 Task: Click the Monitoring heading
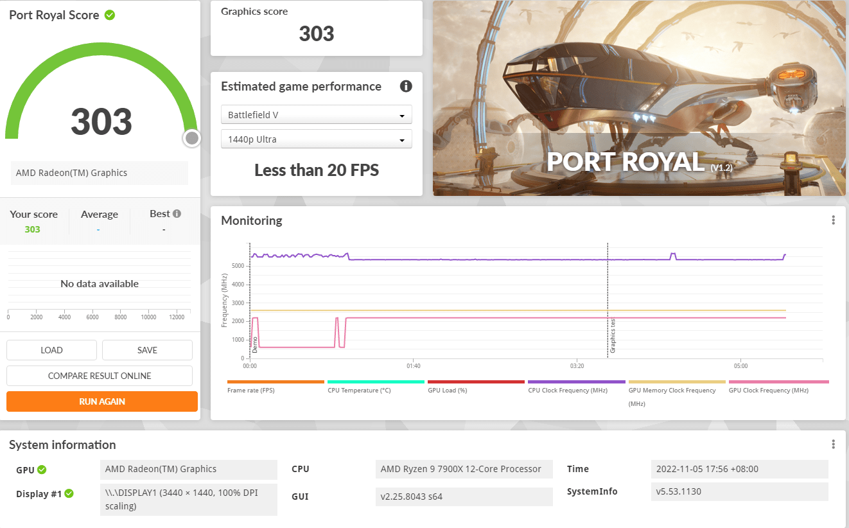click(x=252, y=220)
